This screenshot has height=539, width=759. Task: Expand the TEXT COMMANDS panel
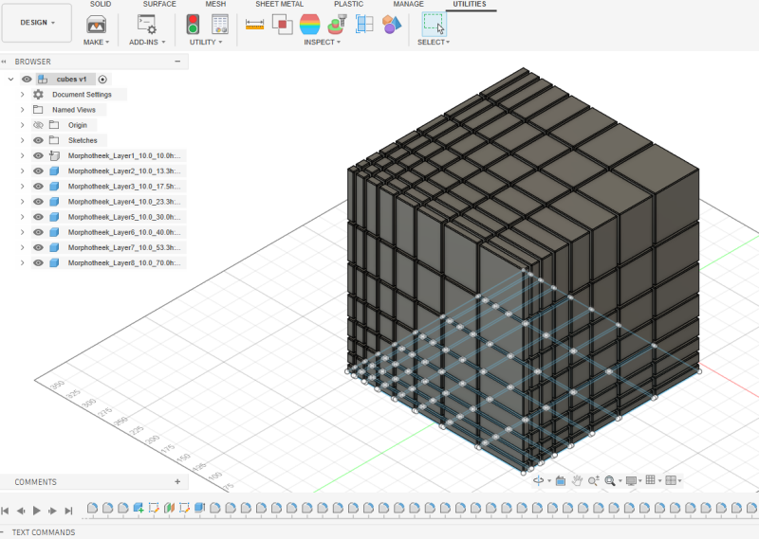click(44, 532)
